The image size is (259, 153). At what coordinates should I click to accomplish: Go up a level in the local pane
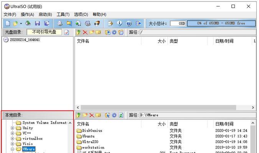78,115
